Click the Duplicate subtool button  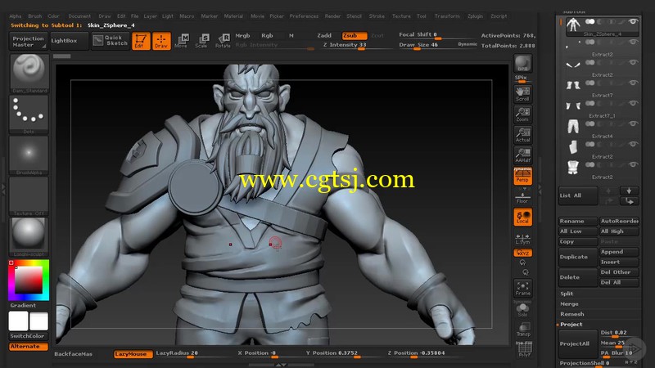tap(578, 257)
